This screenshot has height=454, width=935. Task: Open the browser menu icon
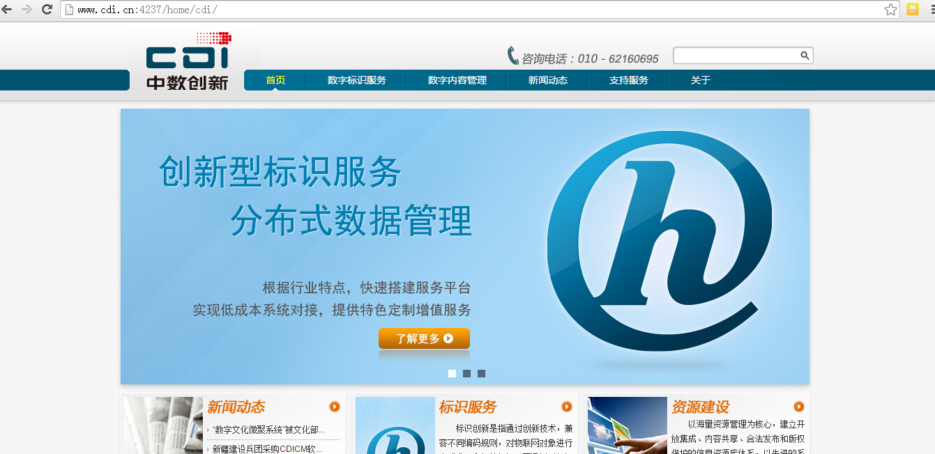(x=932, y=9)
